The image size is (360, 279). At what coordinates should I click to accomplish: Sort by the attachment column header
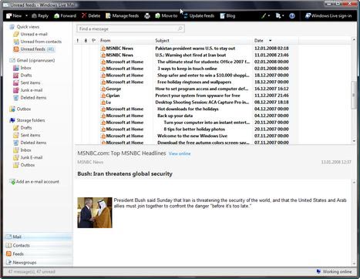tap(86, 41)
